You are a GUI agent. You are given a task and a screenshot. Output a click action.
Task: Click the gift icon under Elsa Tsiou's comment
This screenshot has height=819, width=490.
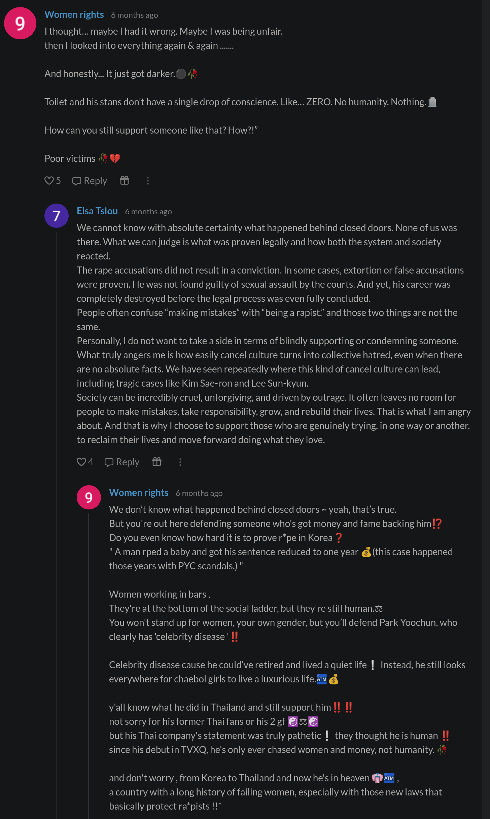(157, 462)
